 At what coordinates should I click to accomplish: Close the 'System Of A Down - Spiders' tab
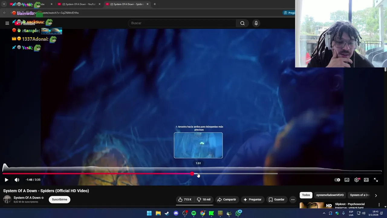(148, 4)
